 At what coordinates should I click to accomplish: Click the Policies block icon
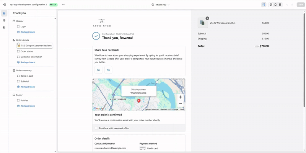tap(18, 100)
